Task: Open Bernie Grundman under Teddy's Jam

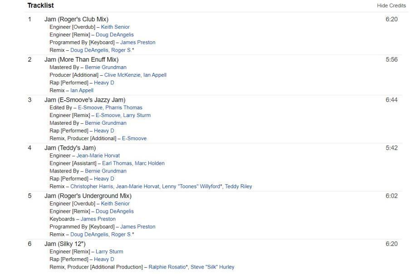Action: 106,171
